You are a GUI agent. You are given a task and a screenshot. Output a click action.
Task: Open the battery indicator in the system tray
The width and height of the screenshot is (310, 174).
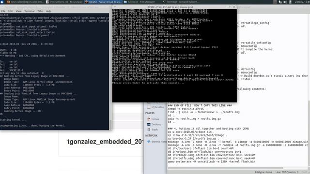coord(290,2)
